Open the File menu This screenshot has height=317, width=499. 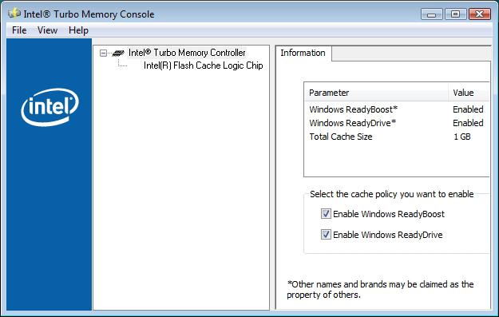click(19, 30)
